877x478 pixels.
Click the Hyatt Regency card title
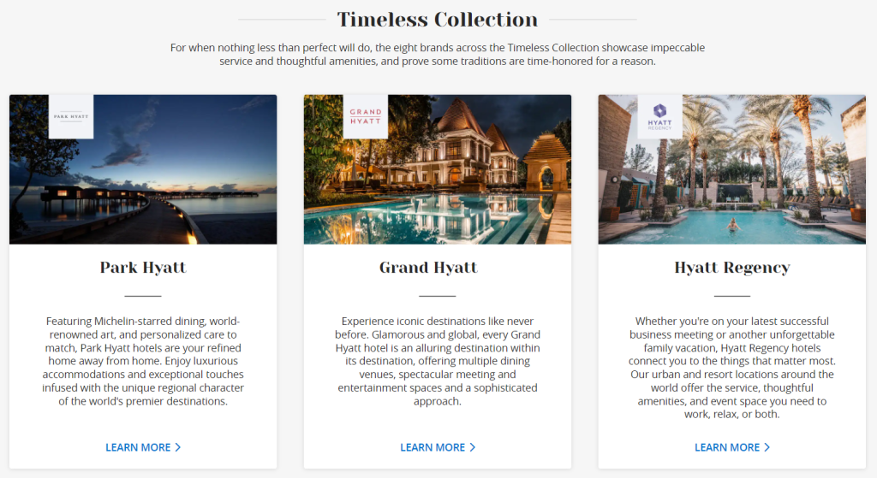[x=732, y=268]
